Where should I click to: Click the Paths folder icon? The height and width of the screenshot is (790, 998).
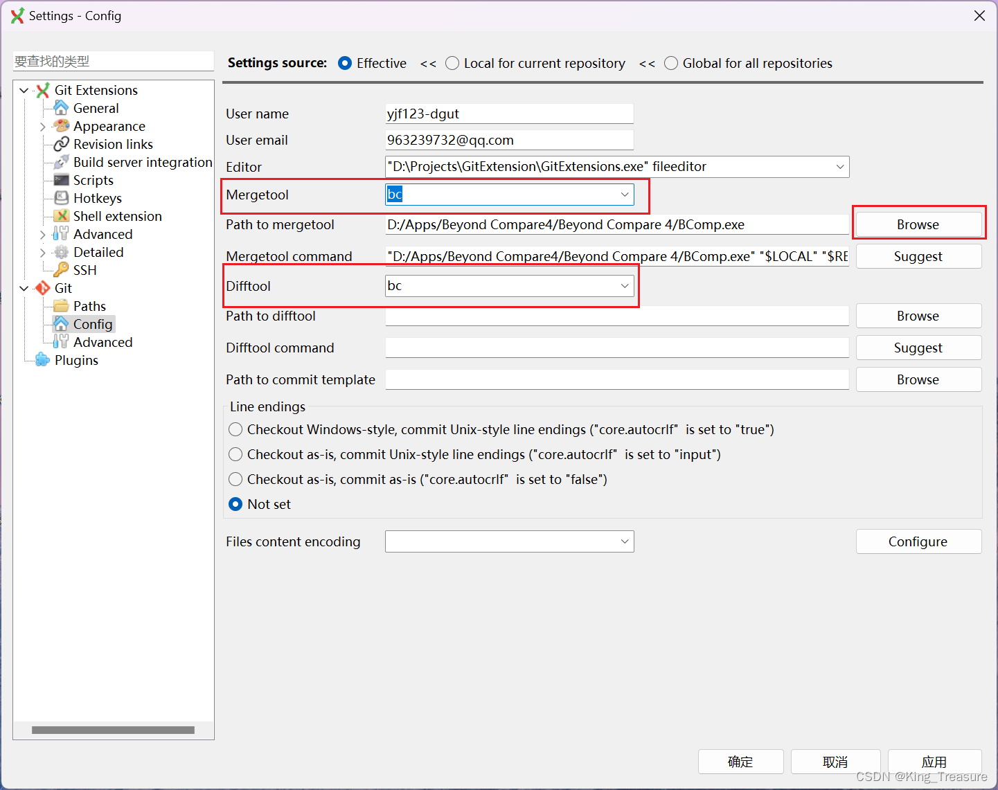coord(61,306)
